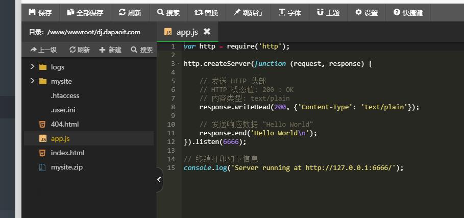The width and height of the screenshot is (464, 218).
Task: Click the app.js JS file icon in tree
Action: (x=43, y=138)
